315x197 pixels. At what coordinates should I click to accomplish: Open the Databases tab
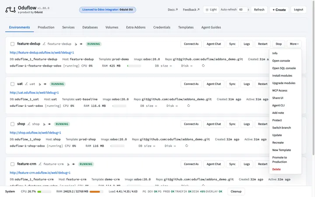(x=90, y=27)
